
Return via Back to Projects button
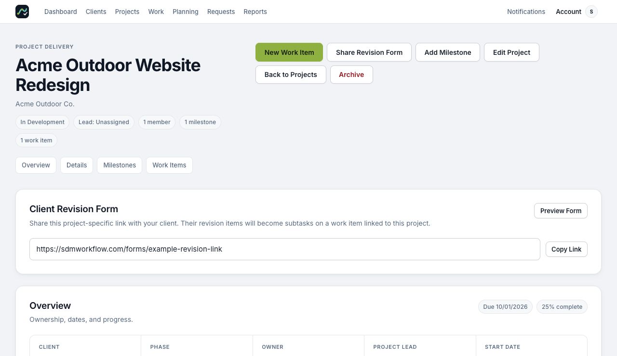291,75
